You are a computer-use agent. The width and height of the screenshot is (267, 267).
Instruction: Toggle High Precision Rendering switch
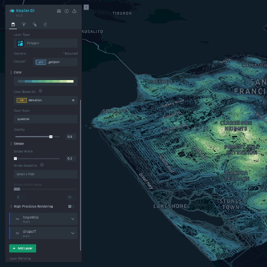[x=71, y=207]
